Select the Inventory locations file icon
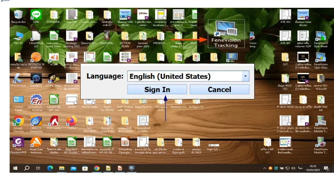The width and height of the screenshot is (334, 175). tap(161, 18)
